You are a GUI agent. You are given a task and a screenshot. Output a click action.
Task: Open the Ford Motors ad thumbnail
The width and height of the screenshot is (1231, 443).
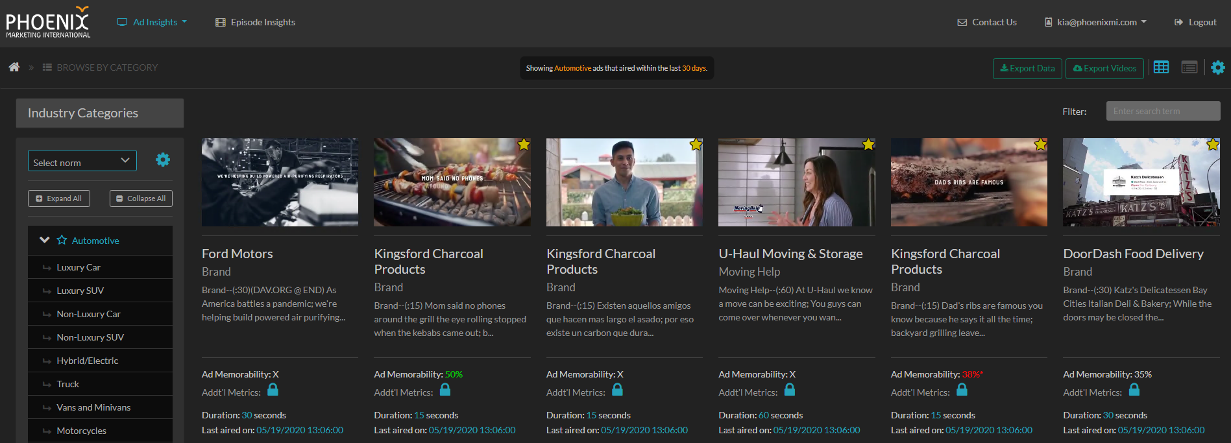pos(280,182)
